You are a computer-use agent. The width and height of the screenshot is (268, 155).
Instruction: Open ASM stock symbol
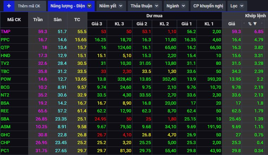pyautogui.click(x=6, y=127)
